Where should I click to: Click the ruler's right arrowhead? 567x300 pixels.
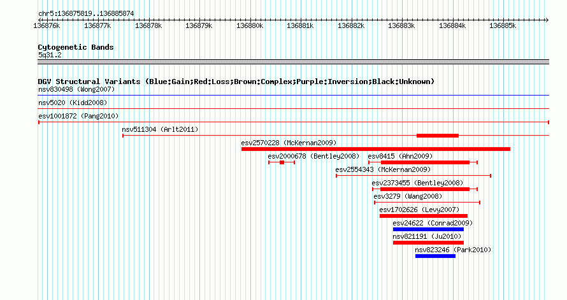point(547,20)
